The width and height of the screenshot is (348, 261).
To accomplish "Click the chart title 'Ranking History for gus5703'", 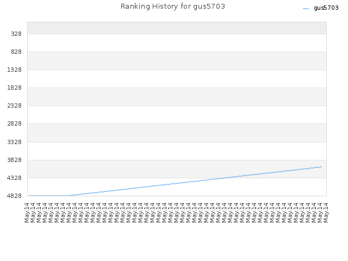I will coord(173,7).
